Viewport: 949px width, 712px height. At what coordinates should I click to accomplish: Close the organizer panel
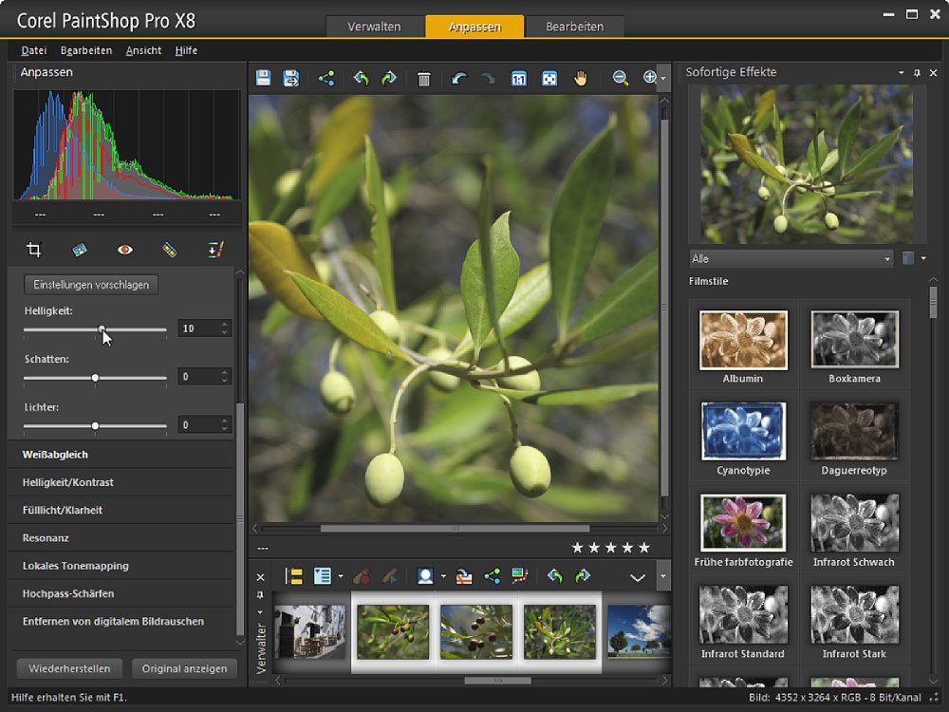[260, 577]
